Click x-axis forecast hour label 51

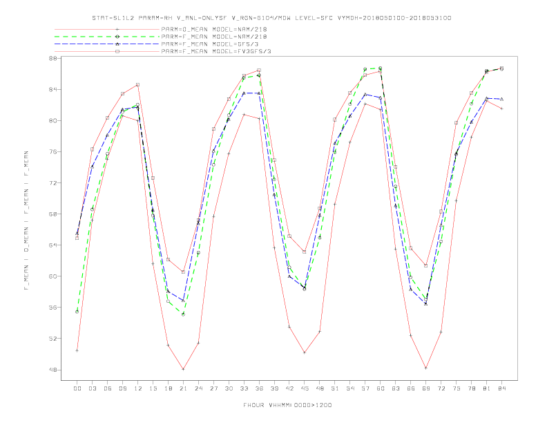click(335, 388)
